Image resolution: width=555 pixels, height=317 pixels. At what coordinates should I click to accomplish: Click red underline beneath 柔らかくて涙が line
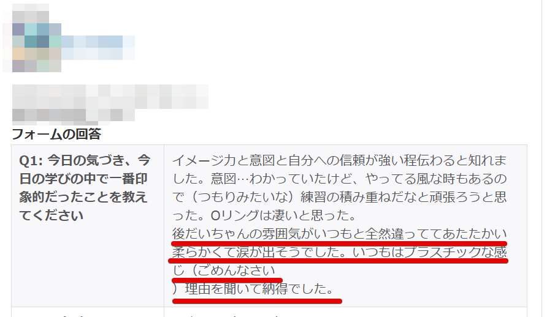click(339, 261)
